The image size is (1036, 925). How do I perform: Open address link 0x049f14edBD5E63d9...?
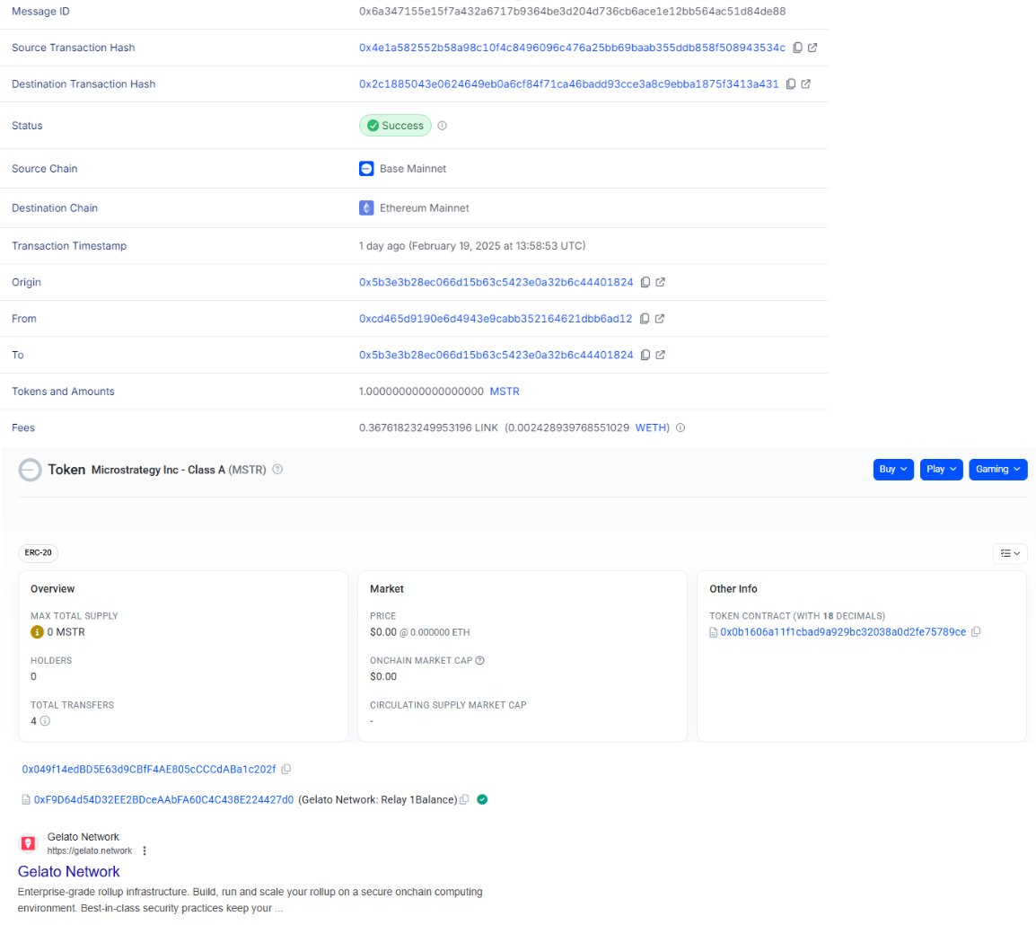(149, 769)
